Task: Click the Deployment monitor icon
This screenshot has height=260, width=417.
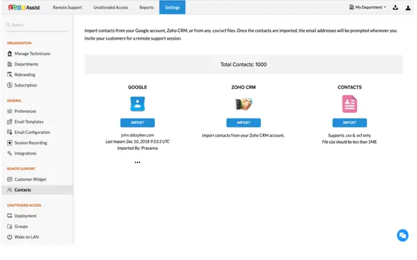Action: [x=10, y=216]
